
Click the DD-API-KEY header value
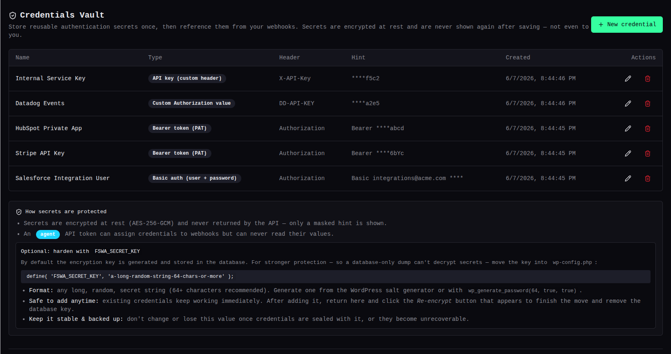pyautogui.click(x=297, y=104)
